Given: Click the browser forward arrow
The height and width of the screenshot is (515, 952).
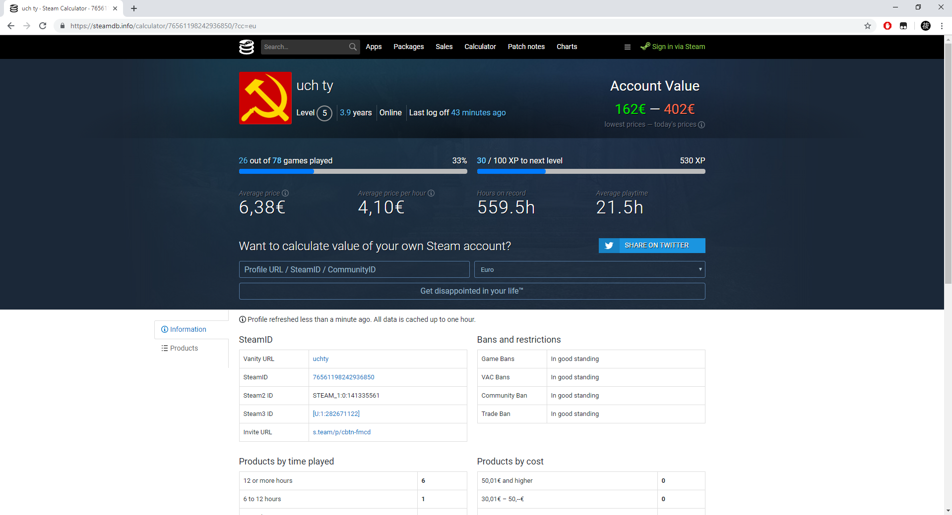Looking at the screenshot, I should tap(27, 26).
